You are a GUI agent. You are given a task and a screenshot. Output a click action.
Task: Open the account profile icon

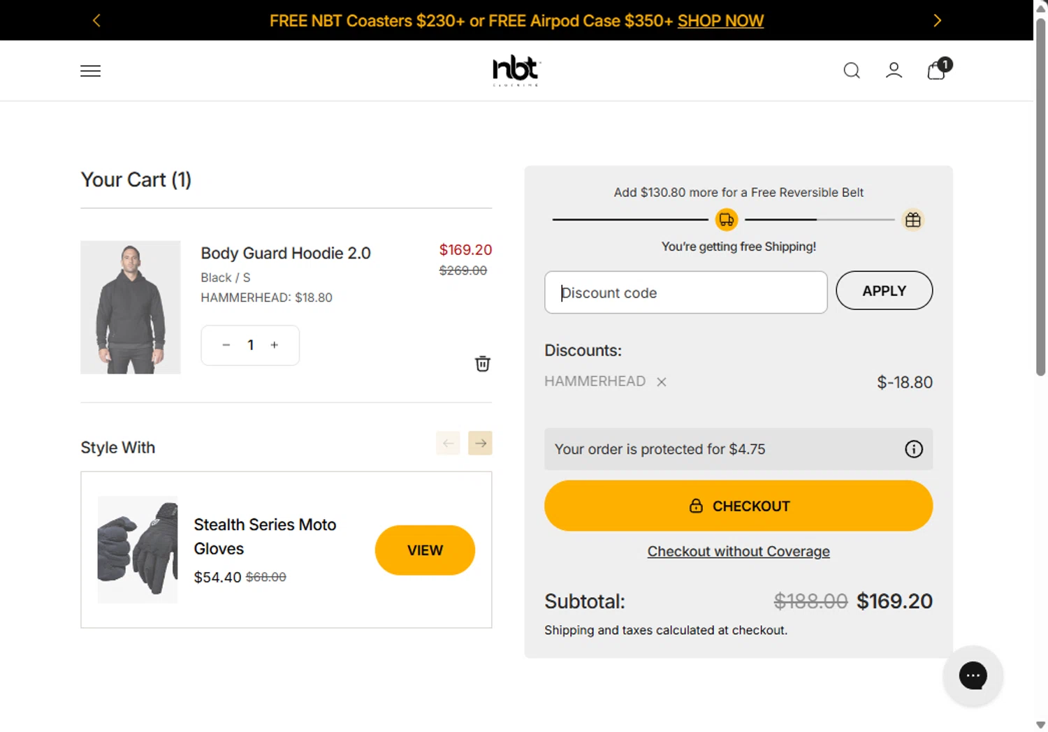(894, 71)
